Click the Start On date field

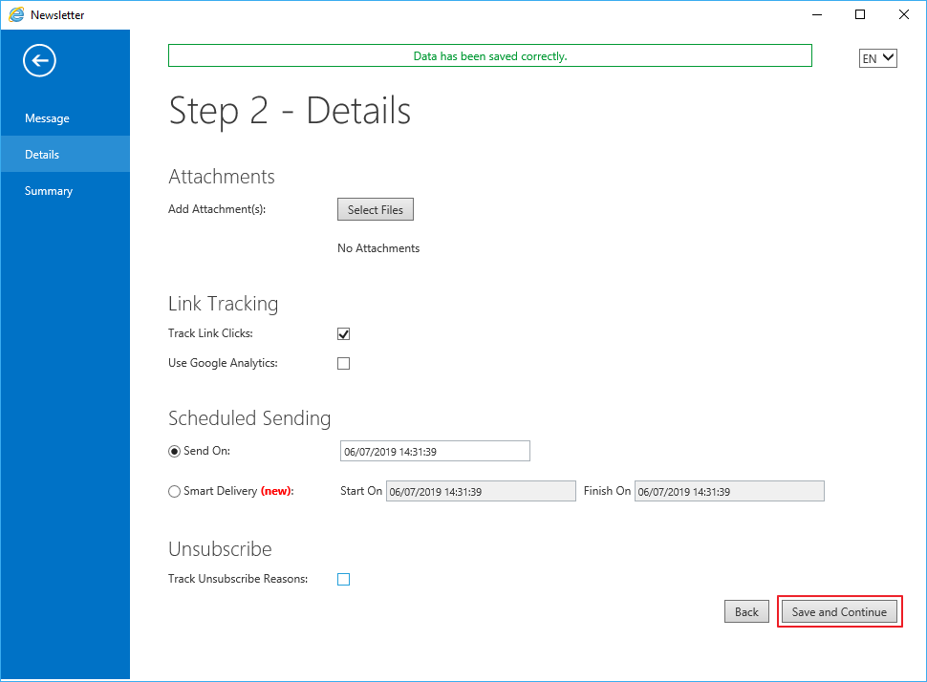pyautogui.click(x=481, y=492)
